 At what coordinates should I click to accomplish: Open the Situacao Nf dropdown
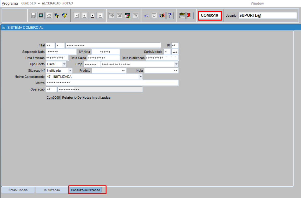[70, 71]
